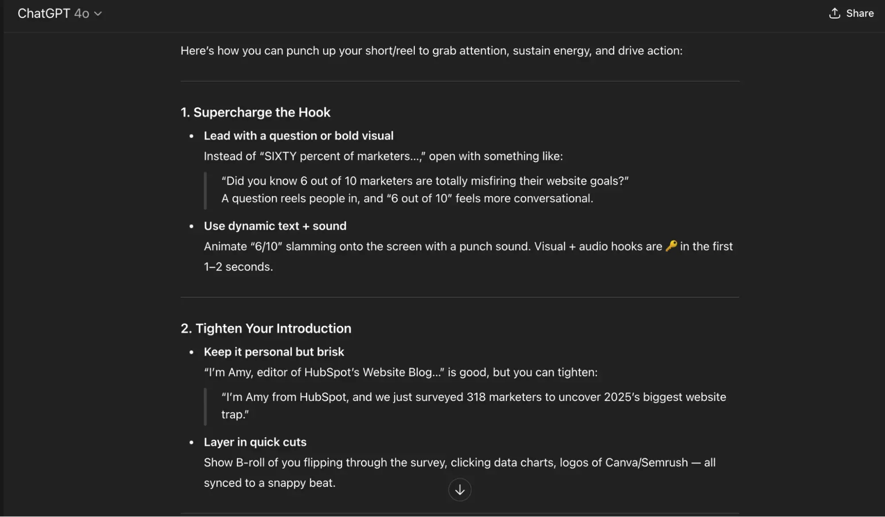Click bold text "Use dynamic text + sound"
The width and height of the screenshot is (885, 517).
pos(275,226)
